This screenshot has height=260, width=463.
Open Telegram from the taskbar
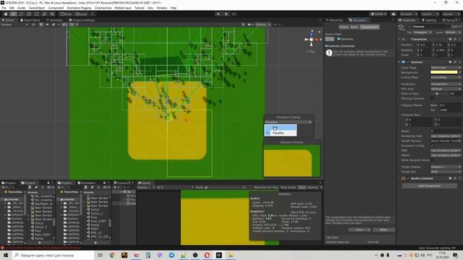tap(171, 255)
